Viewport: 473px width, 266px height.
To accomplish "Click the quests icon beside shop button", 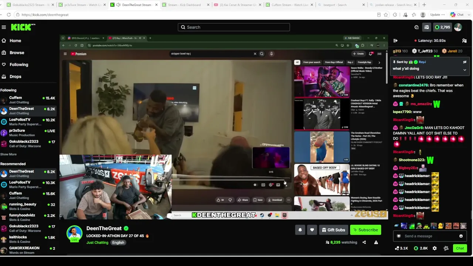I will [x=416, y=27].
